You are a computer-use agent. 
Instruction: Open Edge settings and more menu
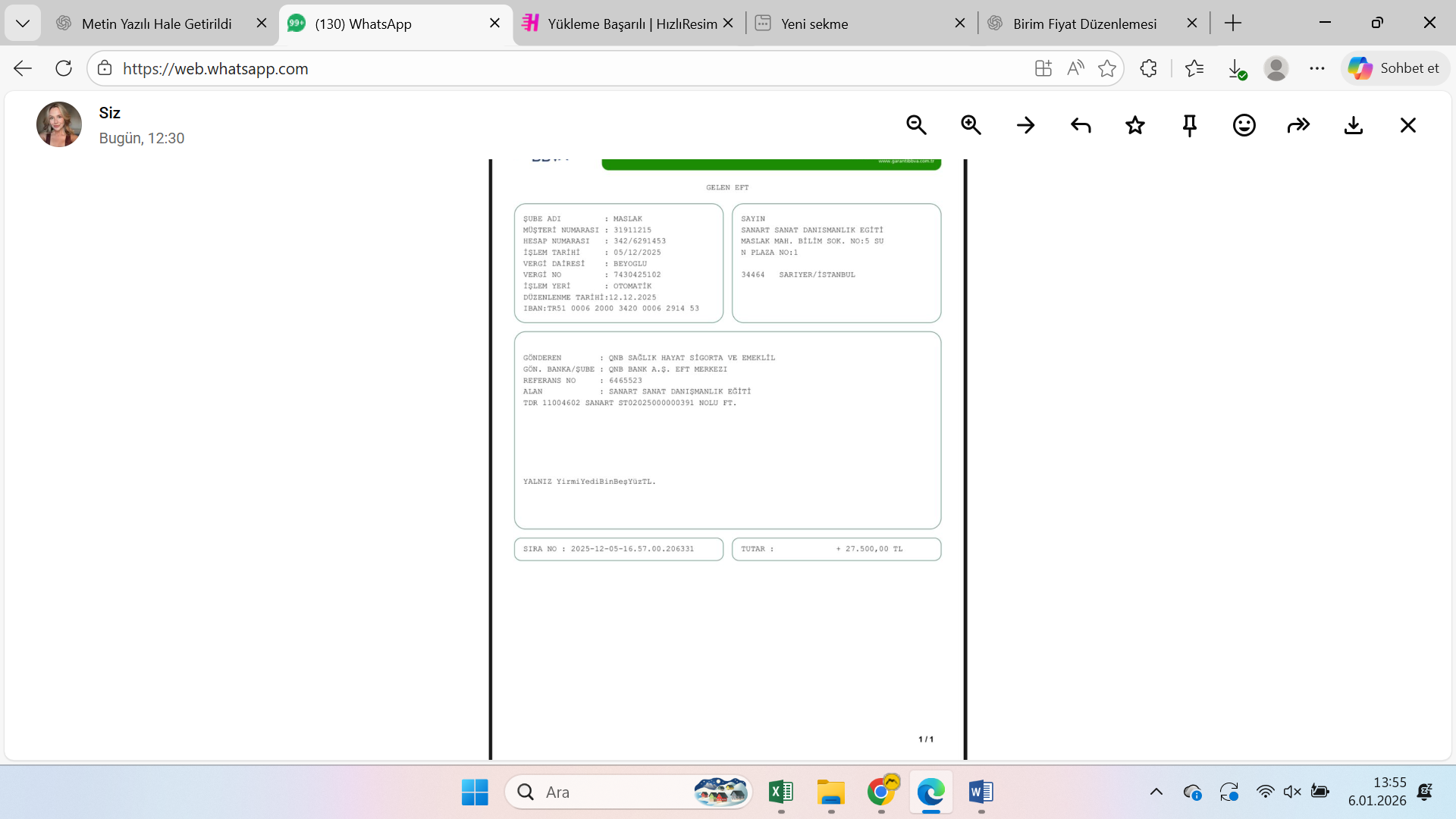point(1317,68)
